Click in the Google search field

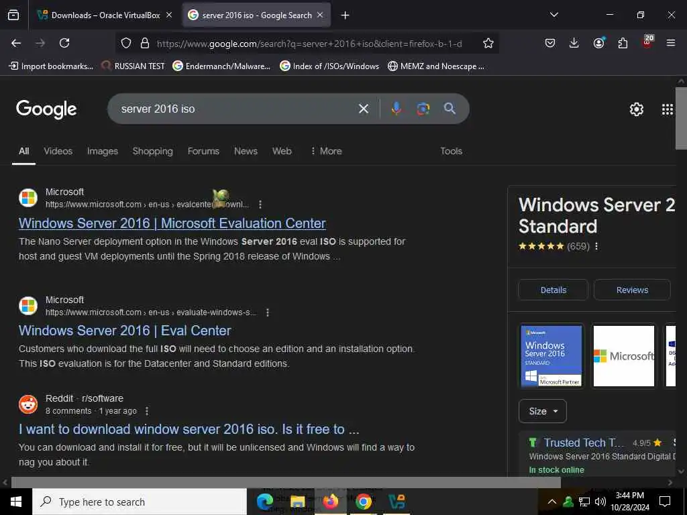tap(237, 109)
